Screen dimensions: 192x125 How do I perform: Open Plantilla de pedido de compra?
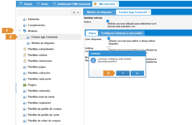click(45, 109)
